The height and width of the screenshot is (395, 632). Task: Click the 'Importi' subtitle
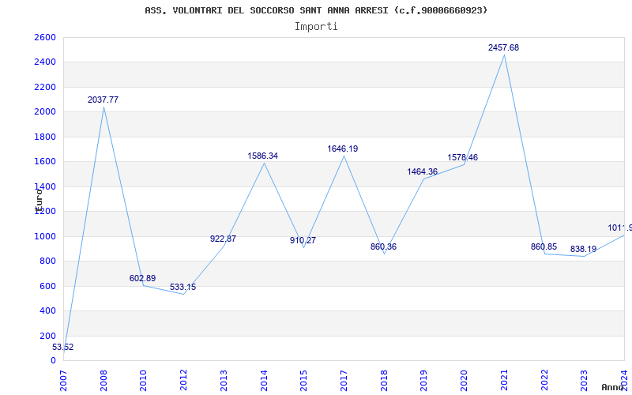click(316, 27)
